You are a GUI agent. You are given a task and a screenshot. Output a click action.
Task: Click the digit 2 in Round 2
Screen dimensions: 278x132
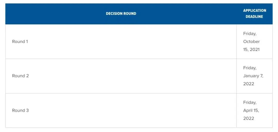pyautogui.click(x=27, y=76)
